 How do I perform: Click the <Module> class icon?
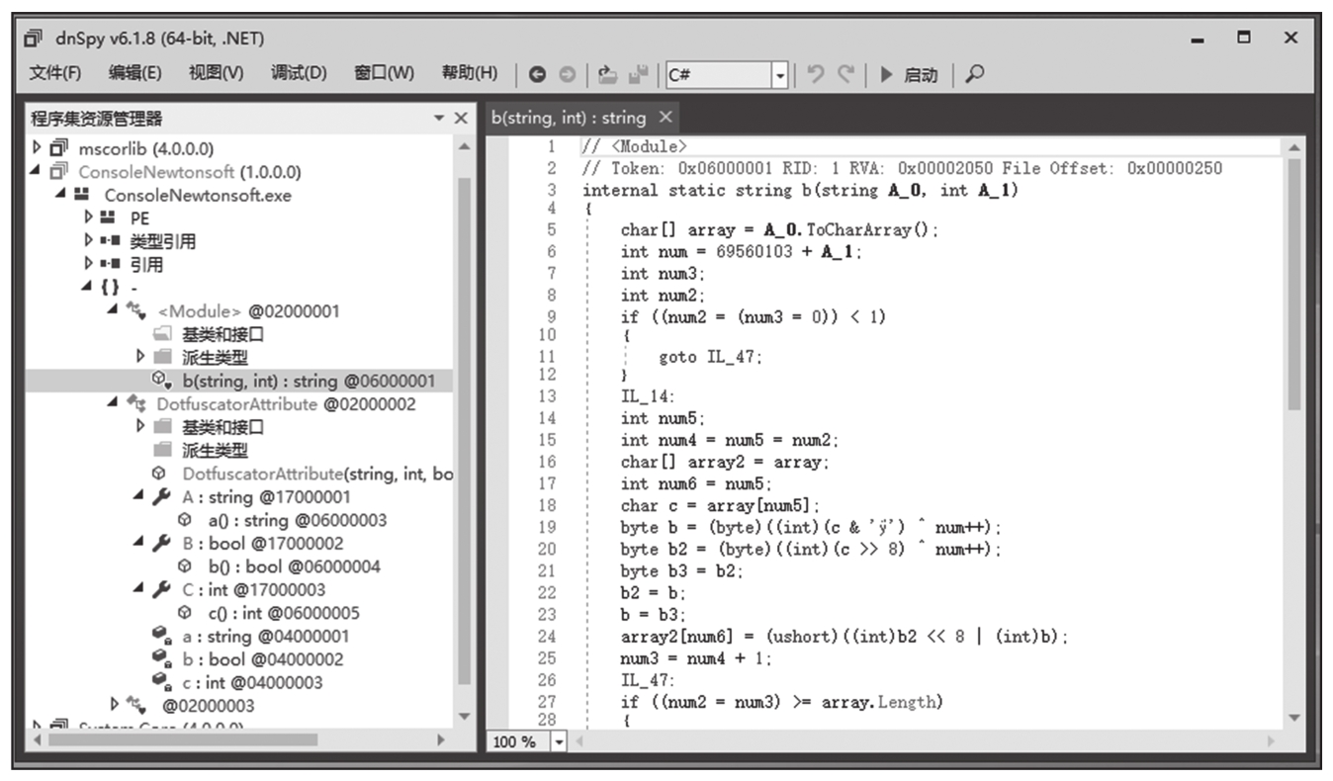click(136, 310)
